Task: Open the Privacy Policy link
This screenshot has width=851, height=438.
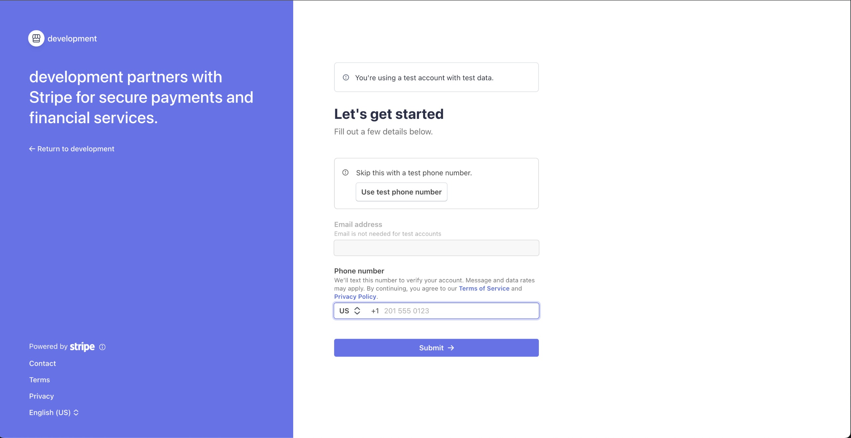Action: [355, 297]
